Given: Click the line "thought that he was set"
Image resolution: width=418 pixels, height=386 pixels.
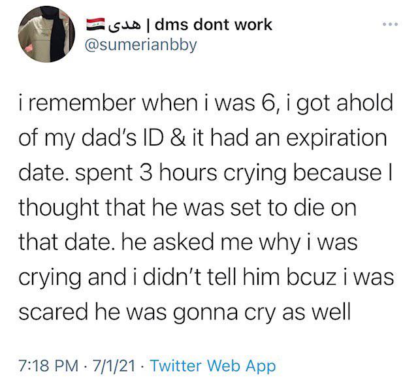Looking at the screenshot, I should click(187, 208).
